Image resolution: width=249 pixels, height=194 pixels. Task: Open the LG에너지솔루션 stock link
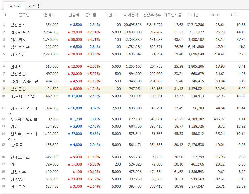(x=24, y=81)
